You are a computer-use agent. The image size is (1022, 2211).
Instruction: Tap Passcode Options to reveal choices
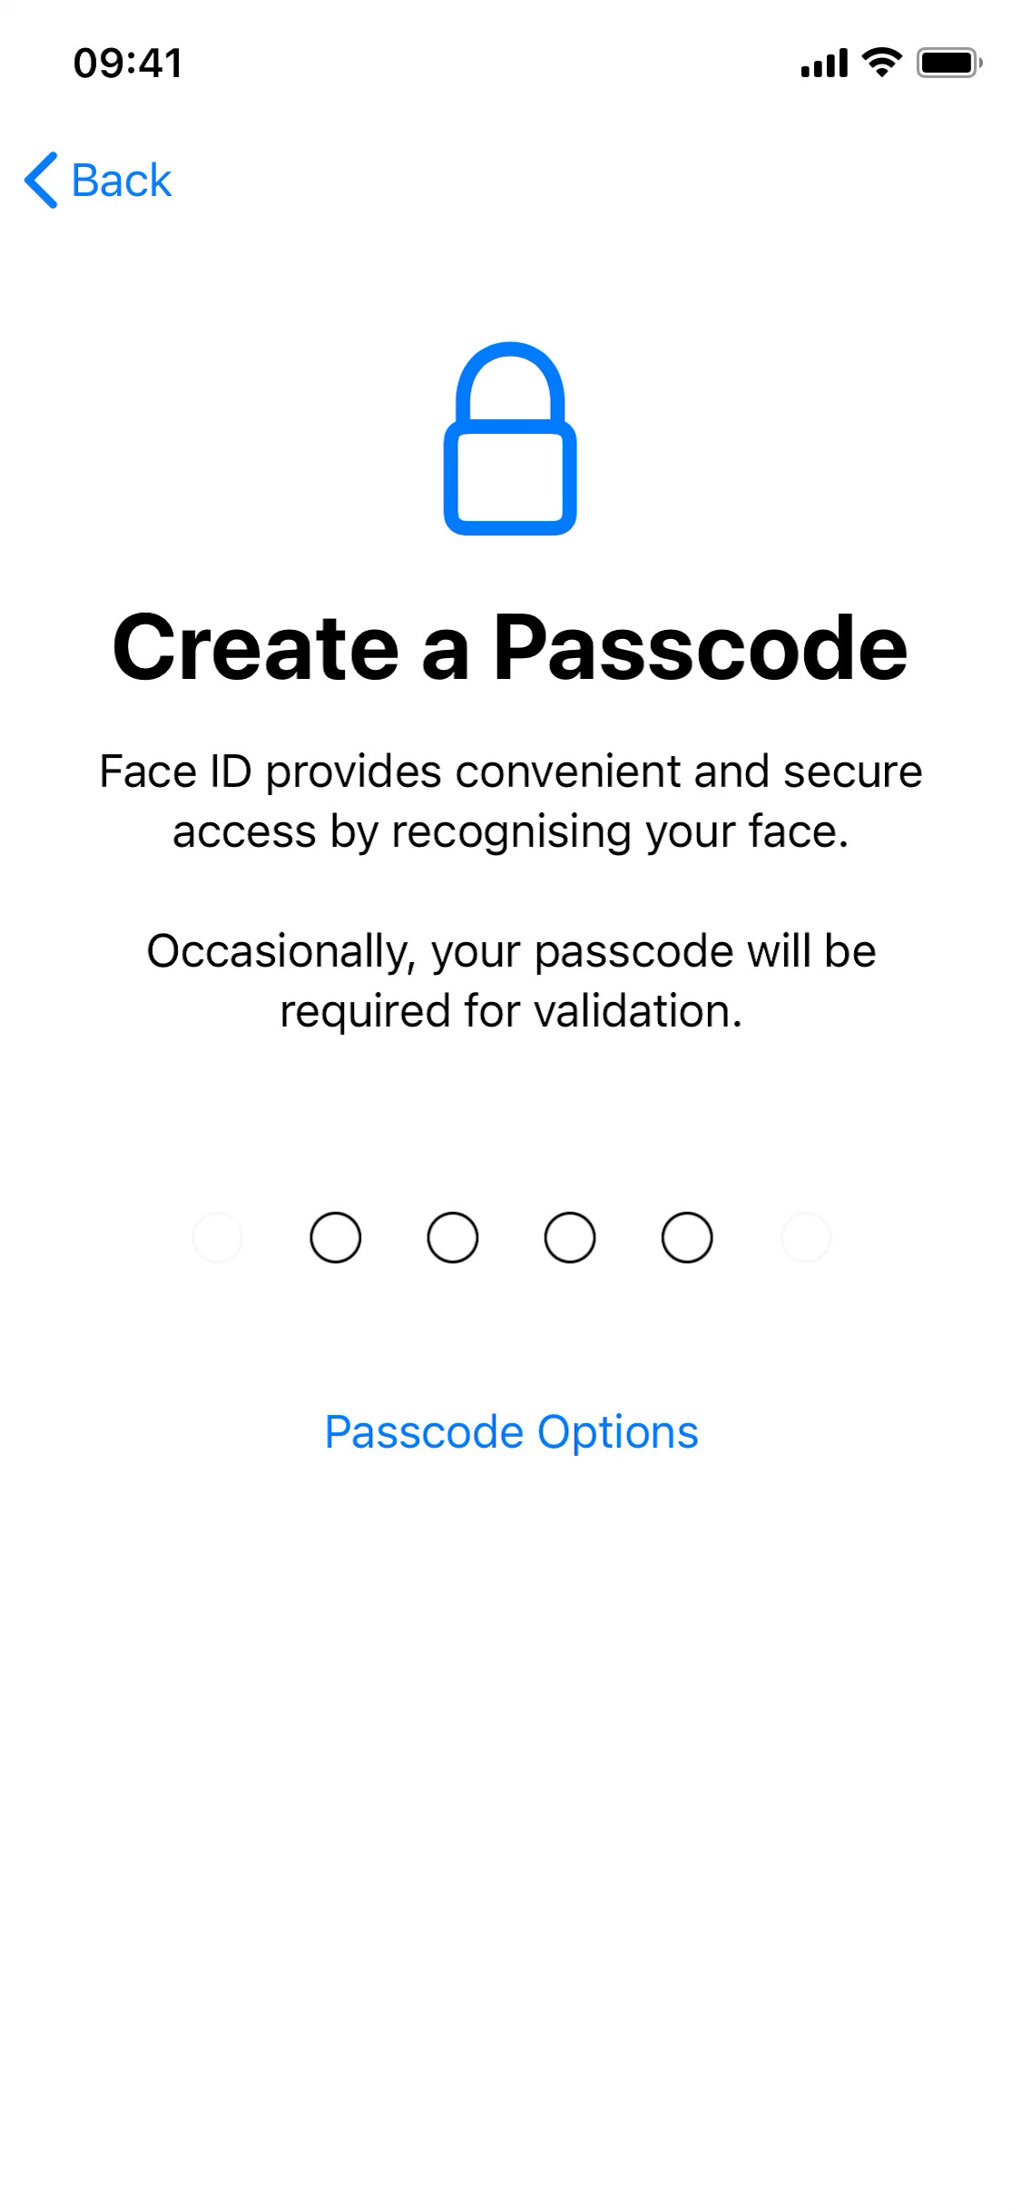click(511, 1431)
